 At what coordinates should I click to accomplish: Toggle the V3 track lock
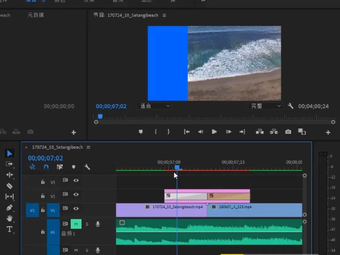[43, 182]
